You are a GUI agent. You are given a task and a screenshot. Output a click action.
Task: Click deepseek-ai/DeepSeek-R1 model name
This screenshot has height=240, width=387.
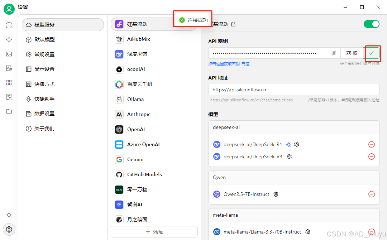click(x=253, y=144)
